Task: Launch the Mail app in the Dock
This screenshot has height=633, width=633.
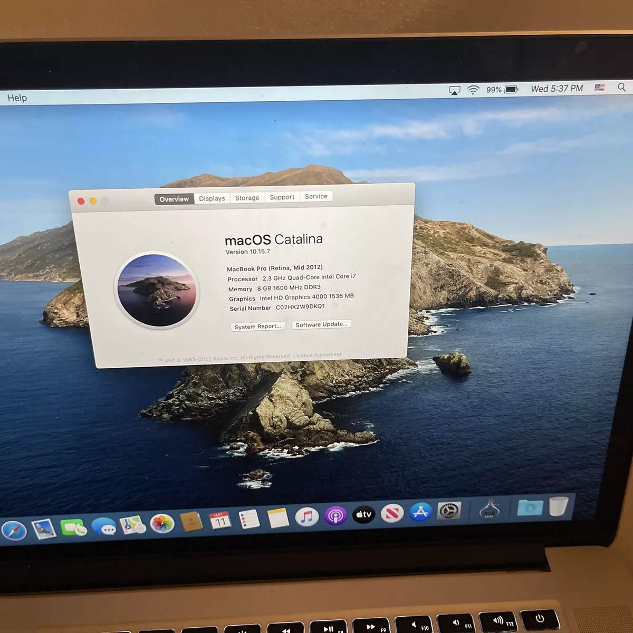Action: (x=44, y=529)
